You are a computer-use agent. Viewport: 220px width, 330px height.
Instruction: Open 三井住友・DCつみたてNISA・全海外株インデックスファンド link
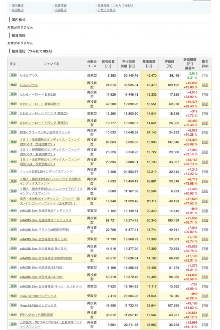51,324
